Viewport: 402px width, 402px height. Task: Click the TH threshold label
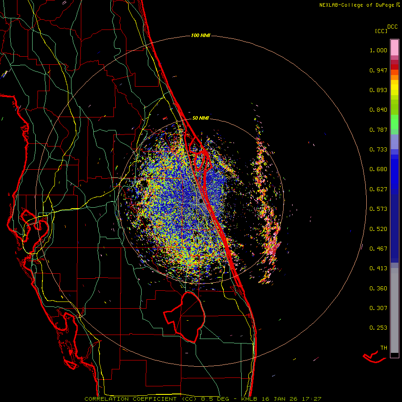384,348
